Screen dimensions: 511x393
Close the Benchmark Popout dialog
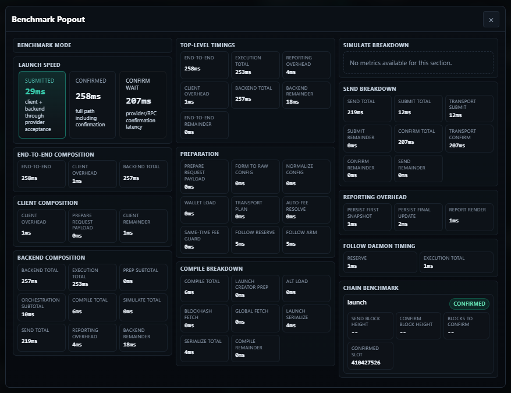[491, 20]
